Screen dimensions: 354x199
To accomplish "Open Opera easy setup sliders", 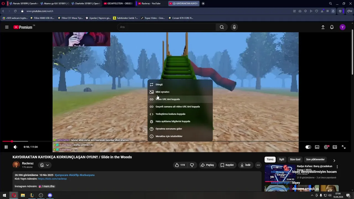I will point(328,11).
